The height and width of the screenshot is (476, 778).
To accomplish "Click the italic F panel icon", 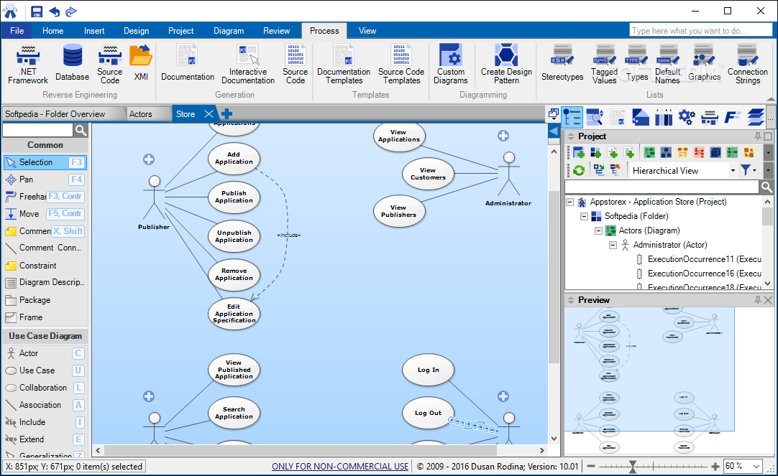I will click(x=733, y=117).
